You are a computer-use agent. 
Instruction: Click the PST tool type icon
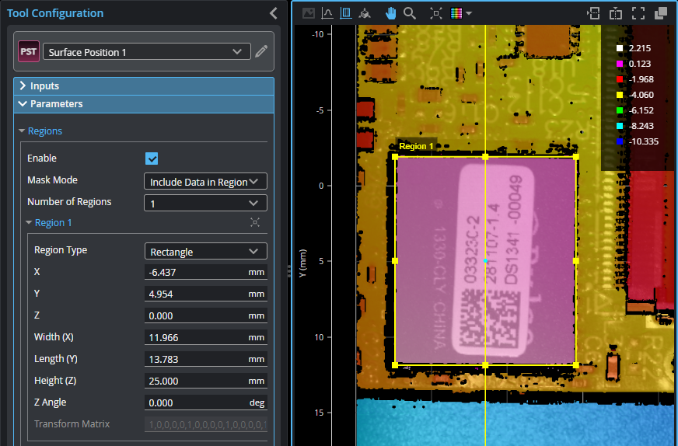[x=29, y=52]
